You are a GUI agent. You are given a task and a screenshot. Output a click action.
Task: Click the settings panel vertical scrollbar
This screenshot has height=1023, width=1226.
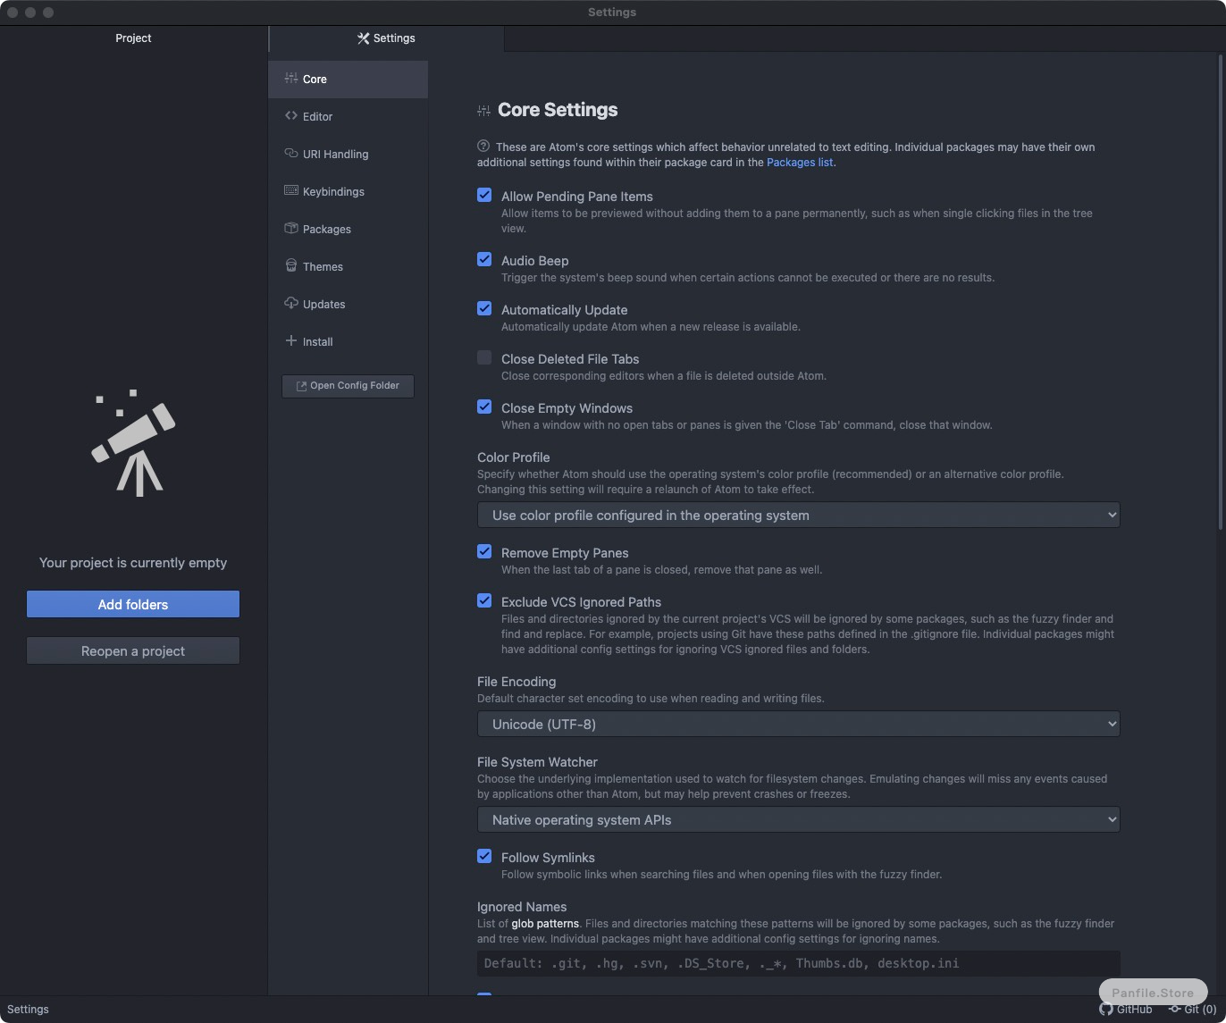tap(1220, 293)
